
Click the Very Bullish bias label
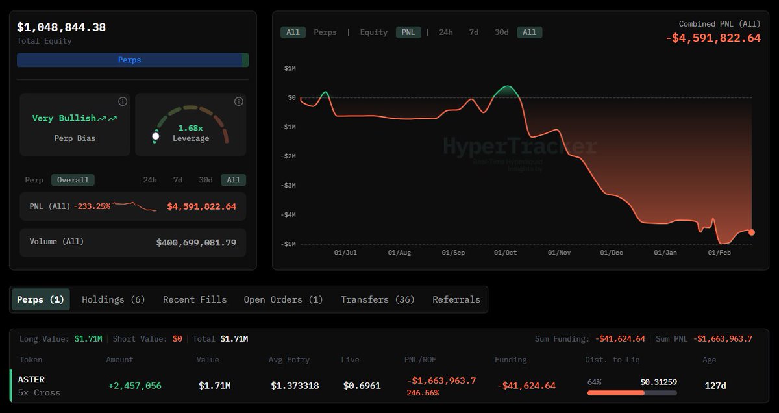75,118
